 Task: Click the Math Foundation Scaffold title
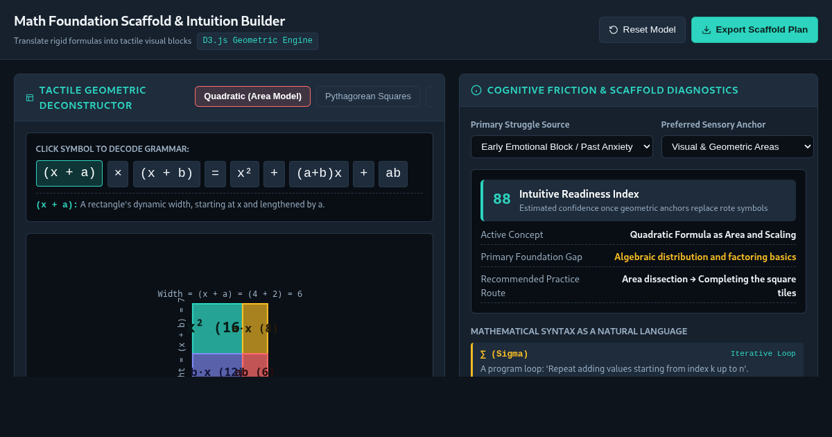(149, 21)
